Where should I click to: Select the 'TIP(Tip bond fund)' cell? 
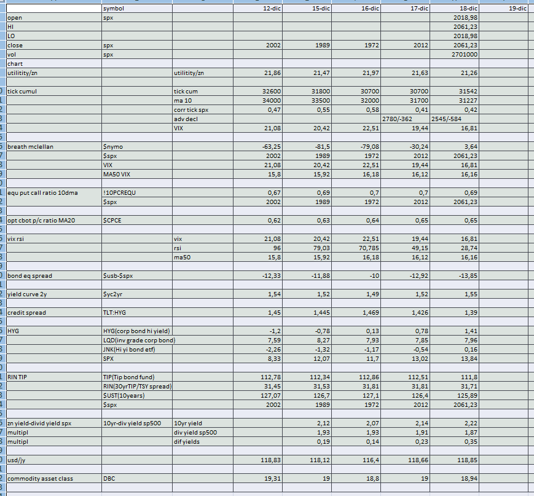click(x=137, y=377)
